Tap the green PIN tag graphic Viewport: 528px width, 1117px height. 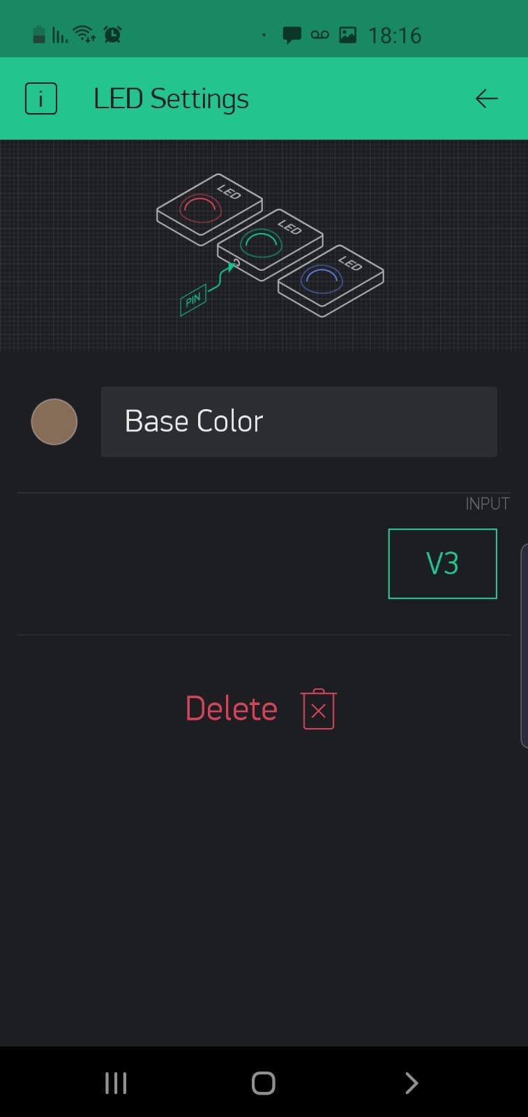(x=193, y=300)
